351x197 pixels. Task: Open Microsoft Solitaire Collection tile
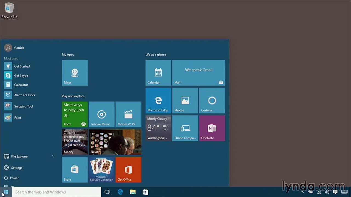[x=101, y=170]
